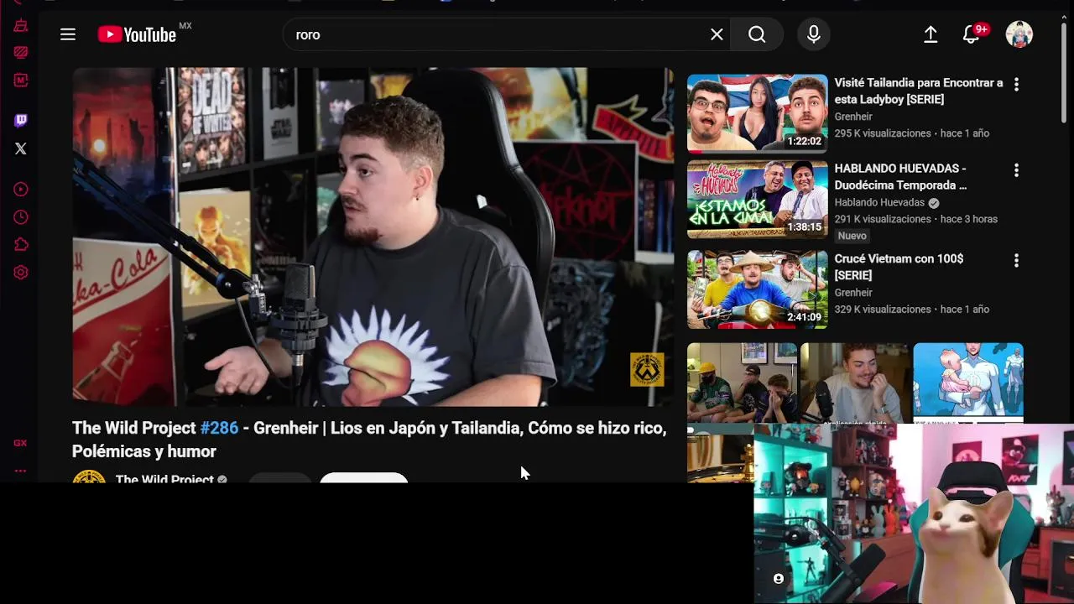Open the middle Short of the laughing man

click(854, 382)
